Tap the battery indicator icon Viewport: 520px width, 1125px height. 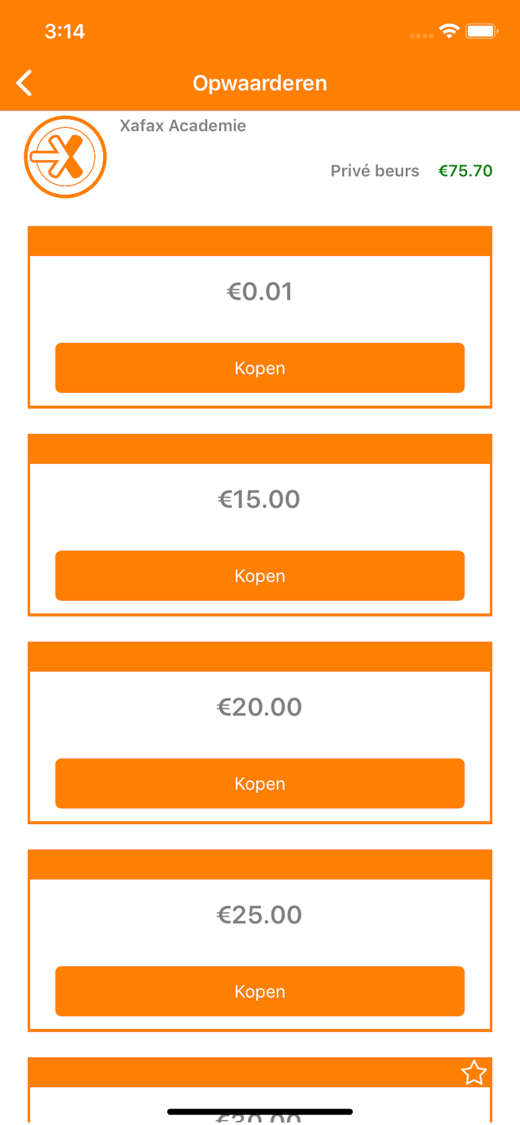coord(481,31)
